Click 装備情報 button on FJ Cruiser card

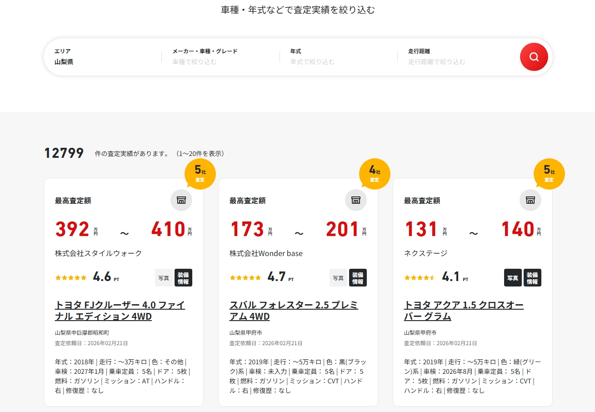click(x=183, y=278)
